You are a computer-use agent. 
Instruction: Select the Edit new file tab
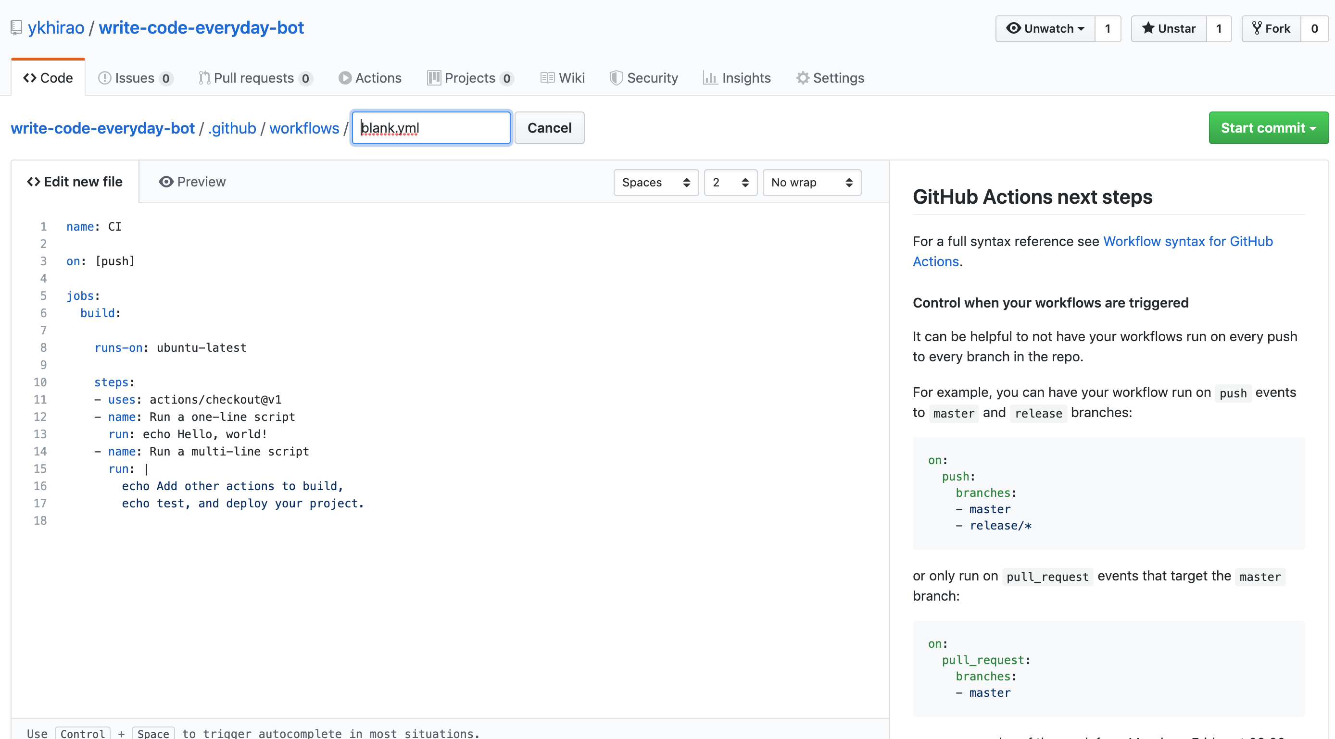[75, 182]
